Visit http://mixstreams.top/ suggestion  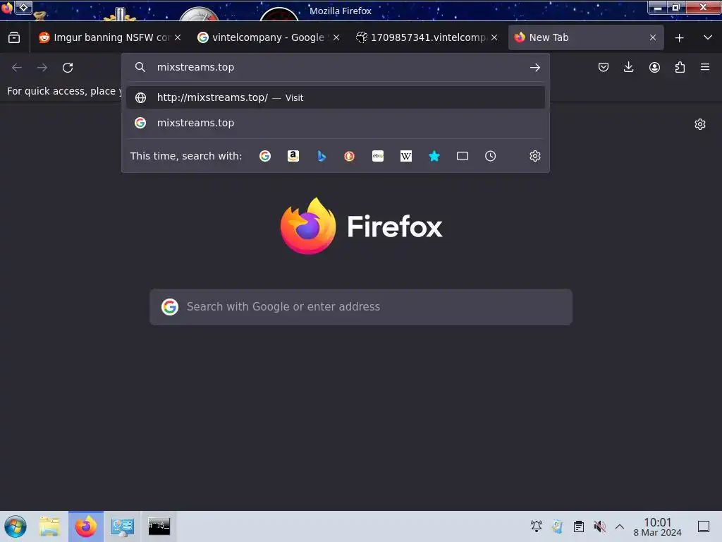click(x=335, y=97)
